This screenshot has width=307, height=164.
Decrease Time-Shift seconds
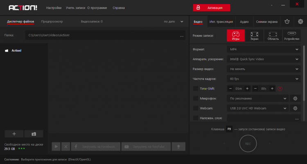(255, 89)
